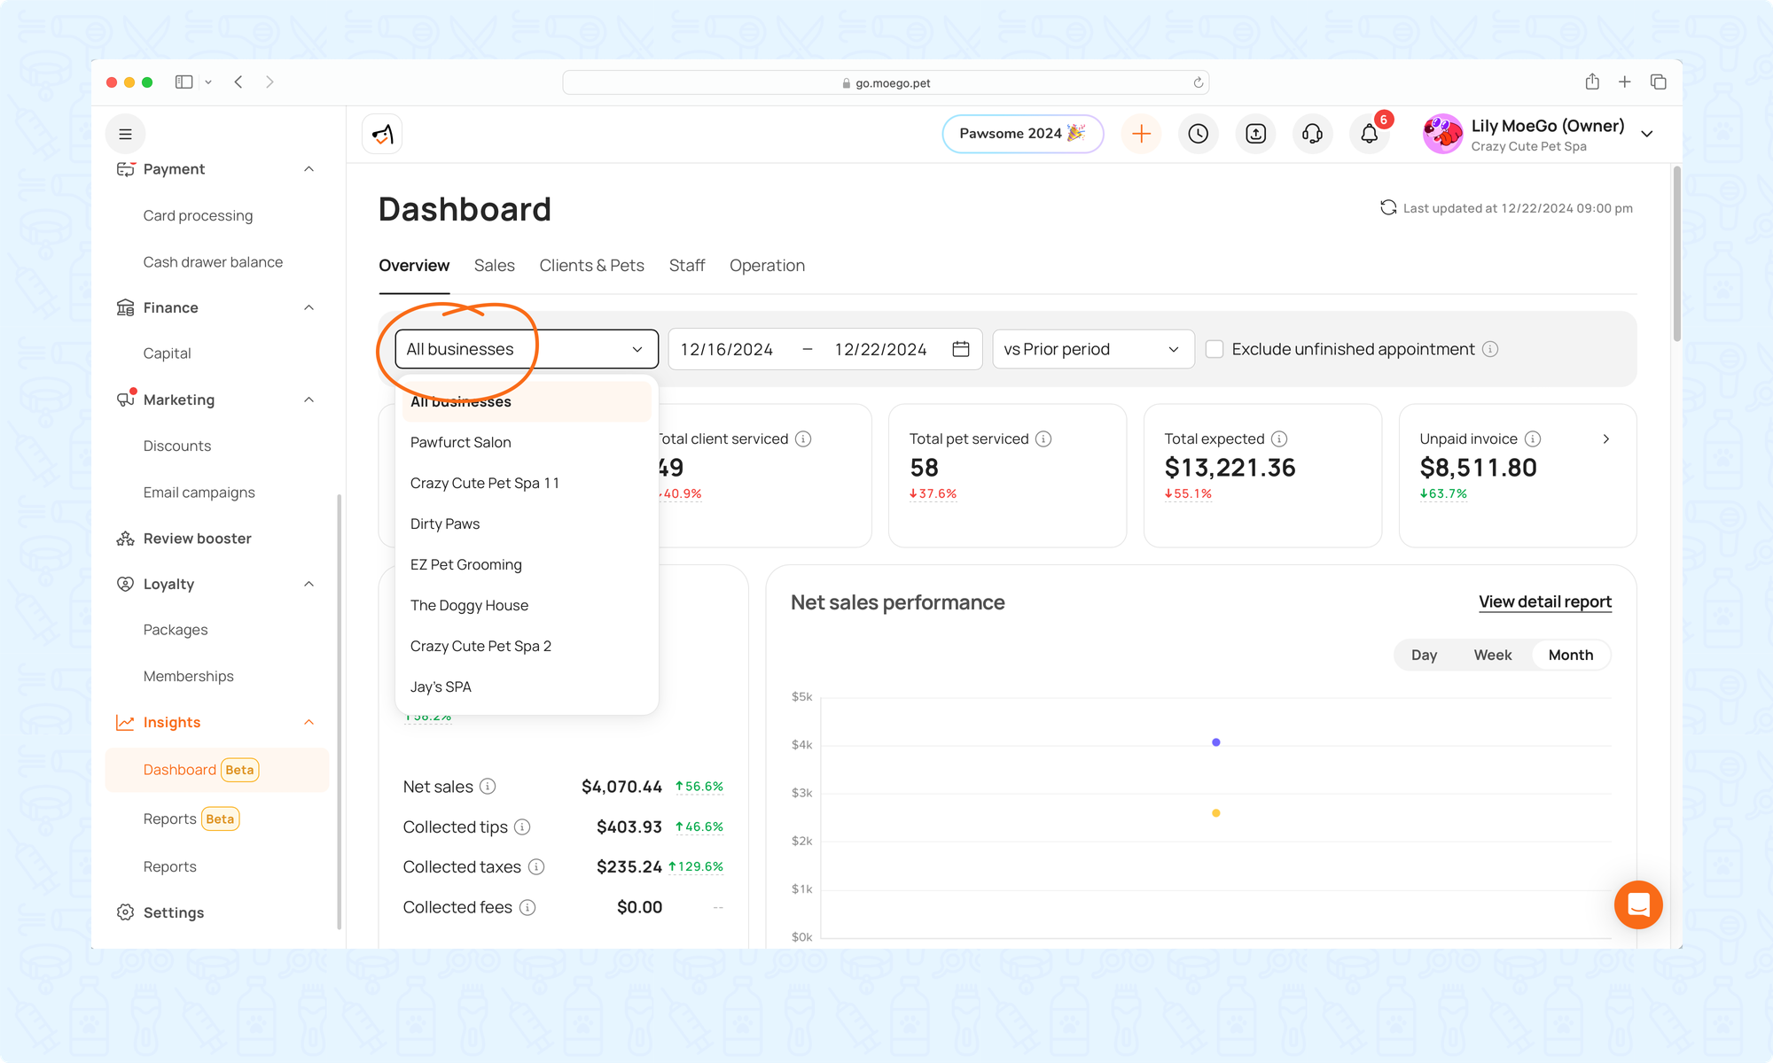The width and height of the screenshot is (1773, 1063).
Task: Open View detail report link
Action: [1544, 601]
